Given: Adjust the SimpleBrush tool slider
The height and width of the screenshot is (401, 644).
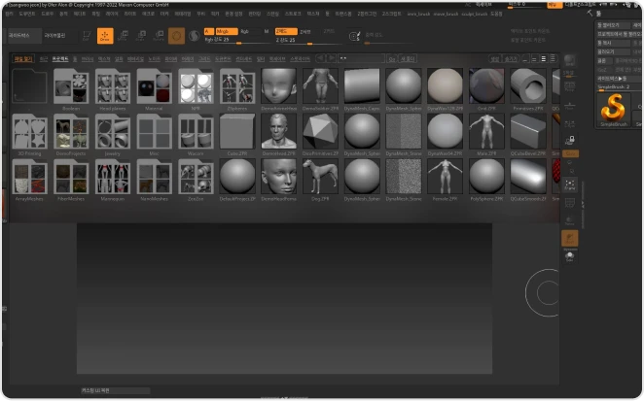Looking at the screenshot, I should [619, 87].
